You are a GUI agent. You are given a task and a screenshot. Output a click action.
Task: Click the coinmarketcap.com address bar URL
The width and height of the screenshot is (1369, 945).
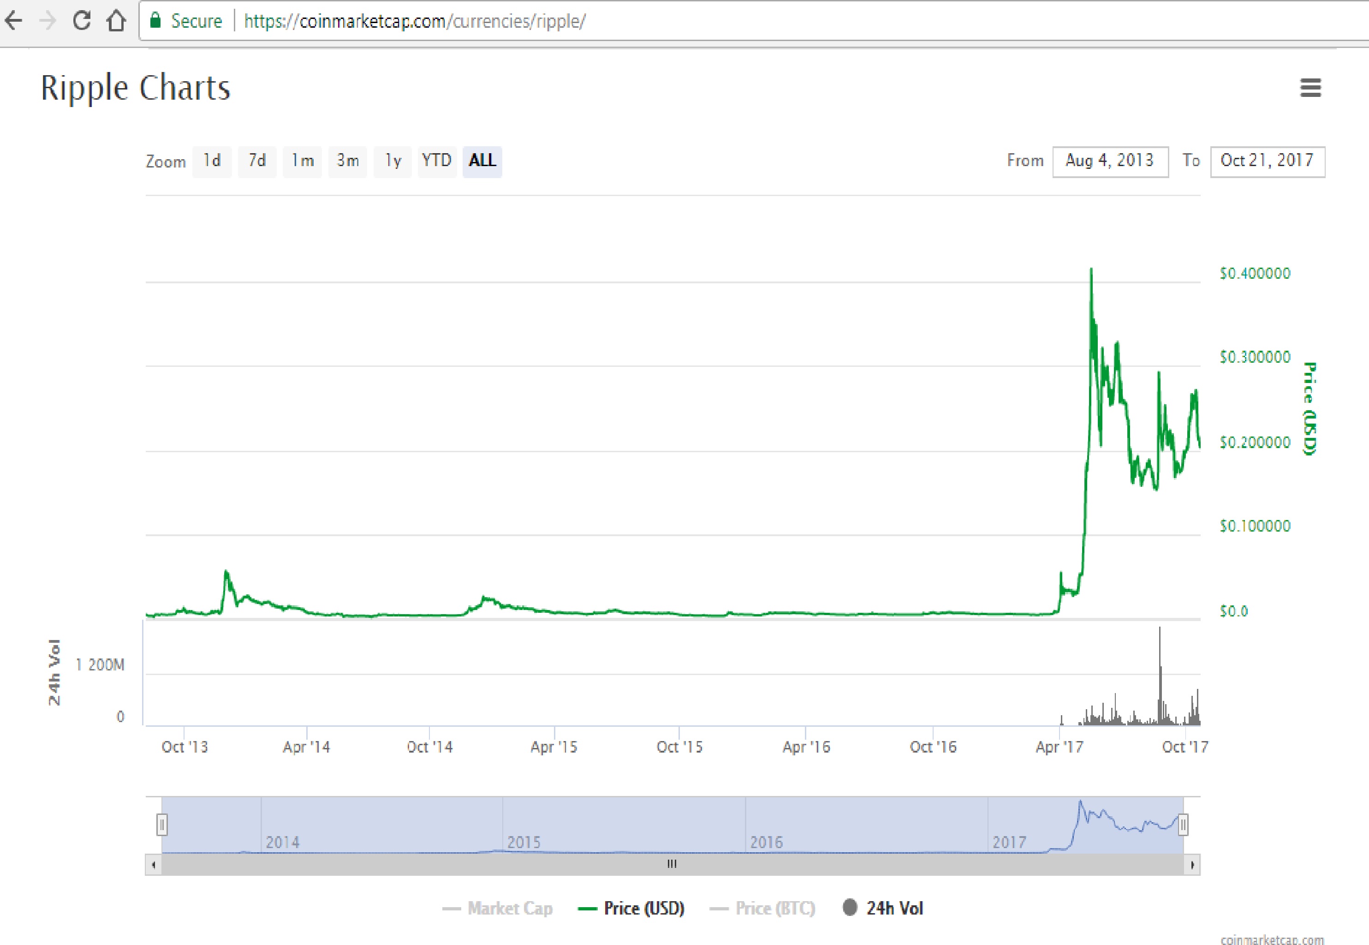point(415,21)
